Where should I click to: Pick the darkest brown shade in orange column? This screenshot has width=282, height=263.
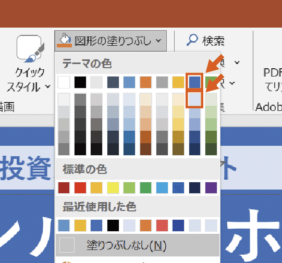145,149
